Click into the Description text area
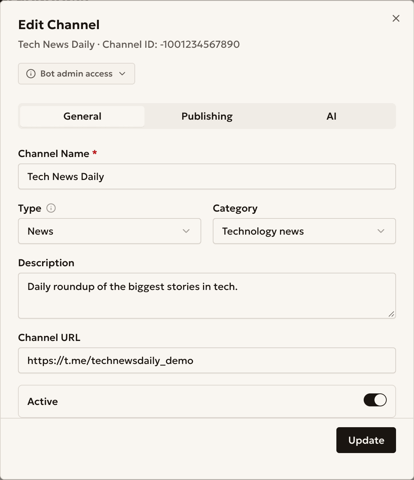Image resolution: width=414 pixels, height=480 pixels. [x=207, y=296]
